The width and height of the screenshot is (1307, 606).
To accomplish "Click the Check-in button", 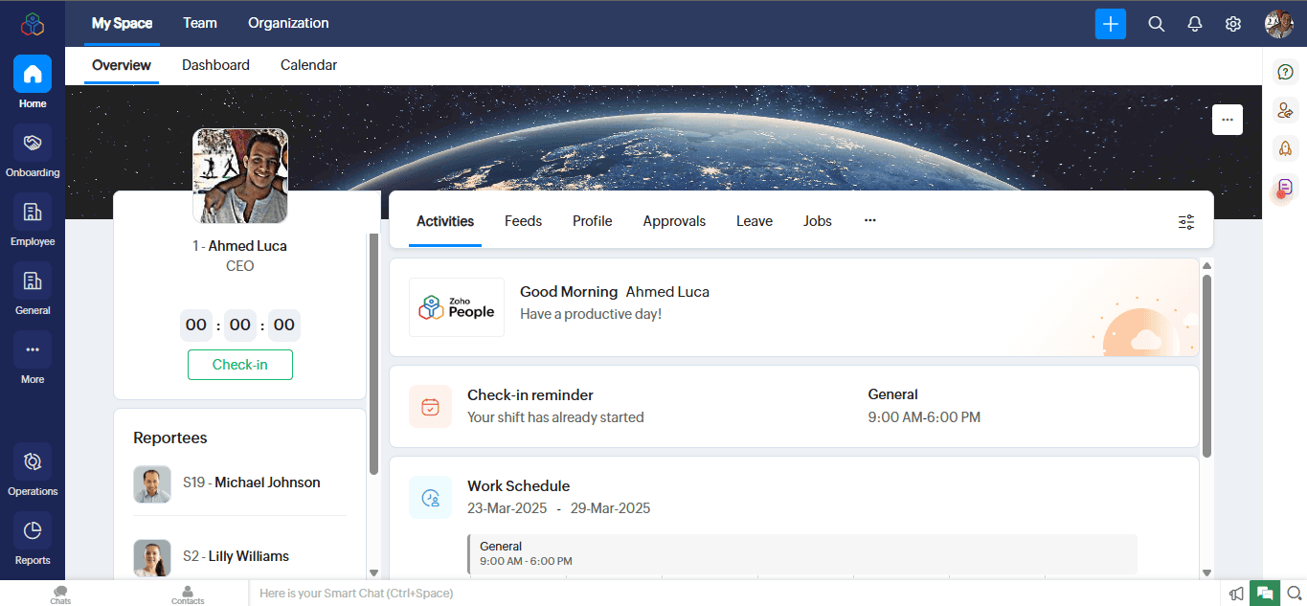I will (x=239, y=365).
